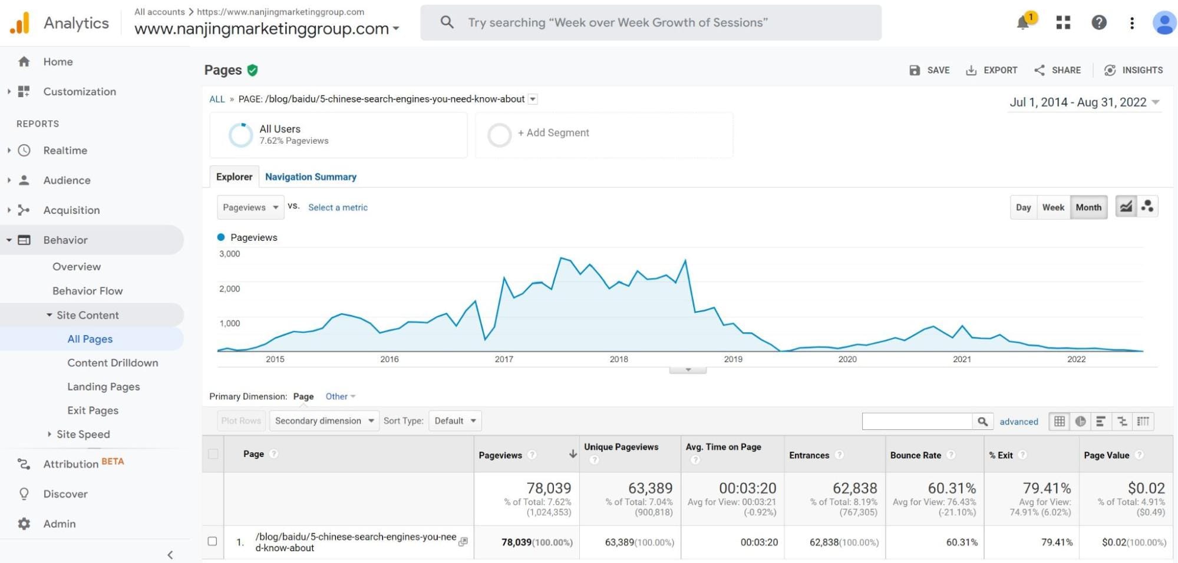Select Landing Pages in the sidebar
Viewport: 1178px width, 563px height.
(103, 386)
